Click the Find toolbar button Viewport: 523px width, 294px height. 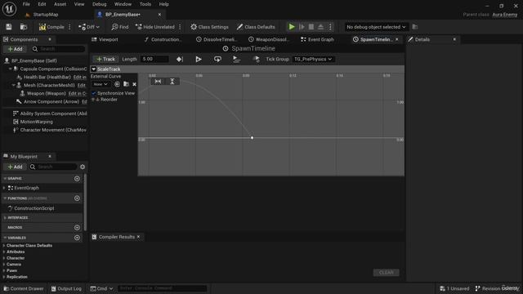(120, 27)
